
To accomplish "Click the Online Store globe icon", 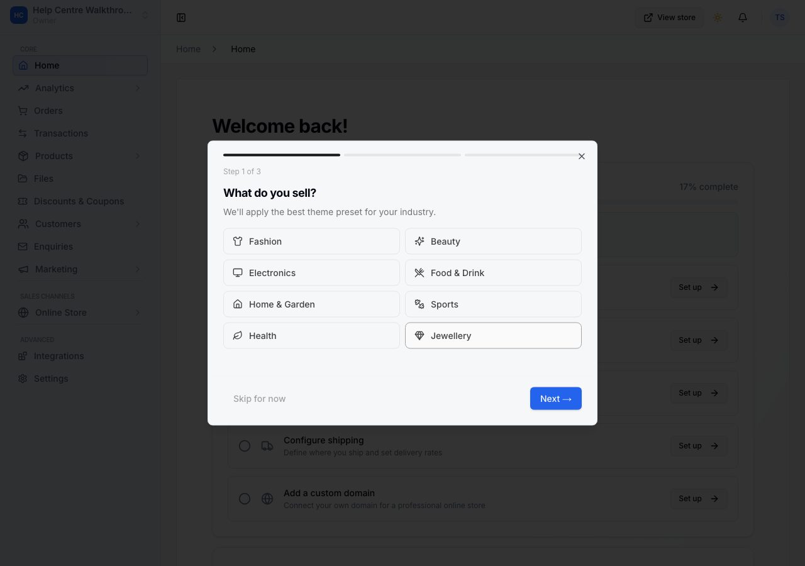I will (23, 313).
